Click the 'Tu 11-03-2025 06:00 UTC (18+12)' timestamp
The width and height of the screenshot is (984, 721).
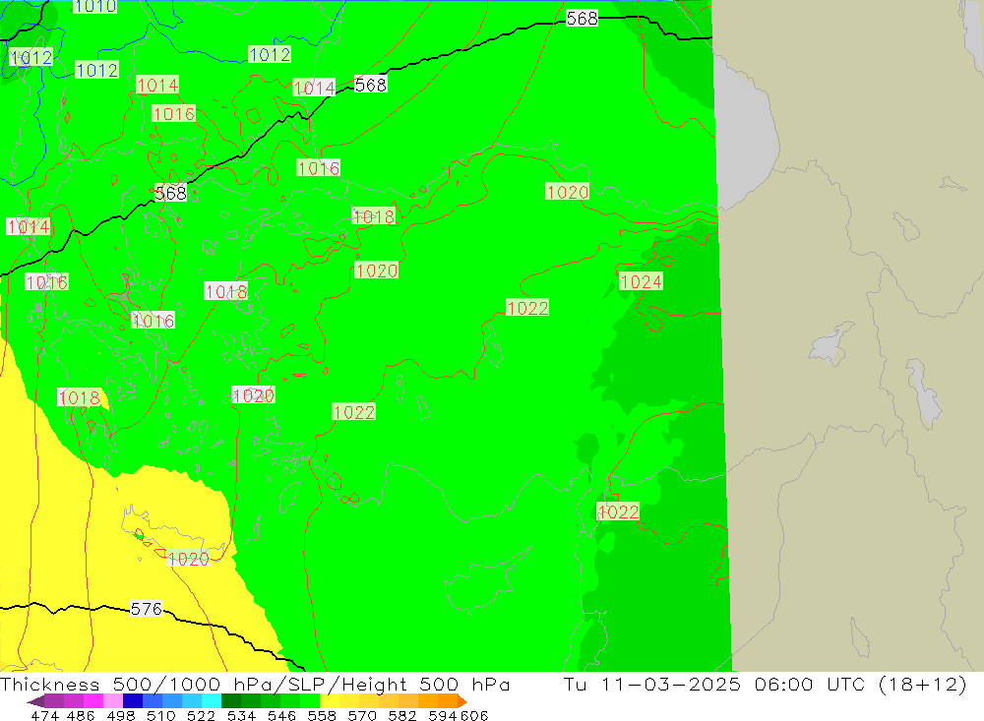click(765, 684)
